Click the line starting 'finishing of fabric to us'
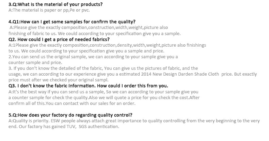The height and width of the screenshot is (141, 269). [x=95, y=33]
